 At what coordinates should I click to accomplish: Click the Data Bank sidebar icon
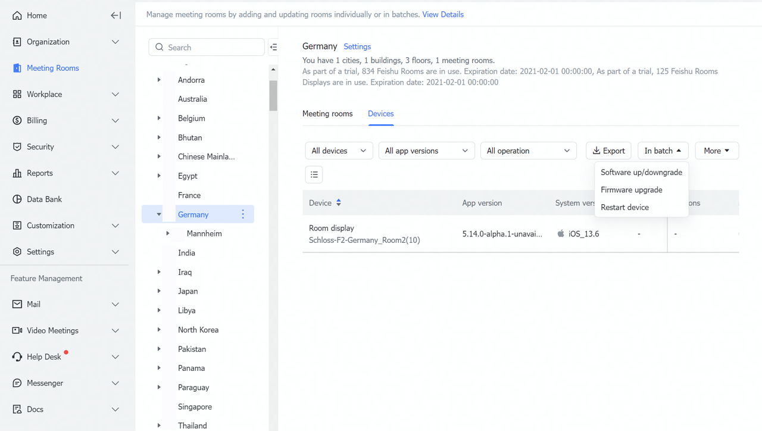pos(17,199)
